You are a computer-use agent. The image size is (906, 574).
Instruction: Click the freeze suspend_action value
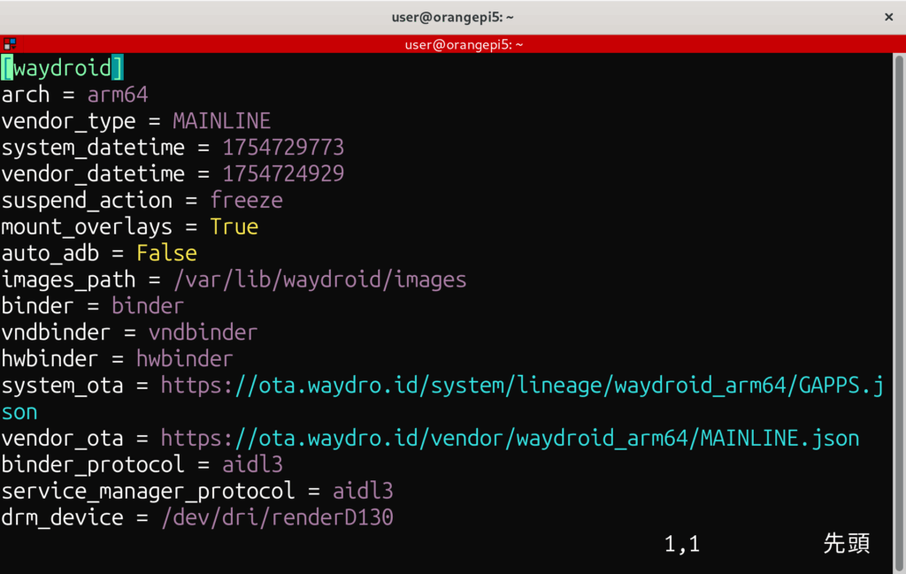point(246,201)
